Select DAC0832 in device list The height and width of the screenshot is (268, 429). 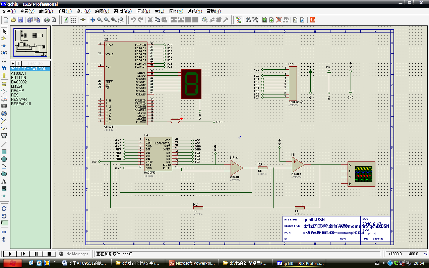coord(30,82)
